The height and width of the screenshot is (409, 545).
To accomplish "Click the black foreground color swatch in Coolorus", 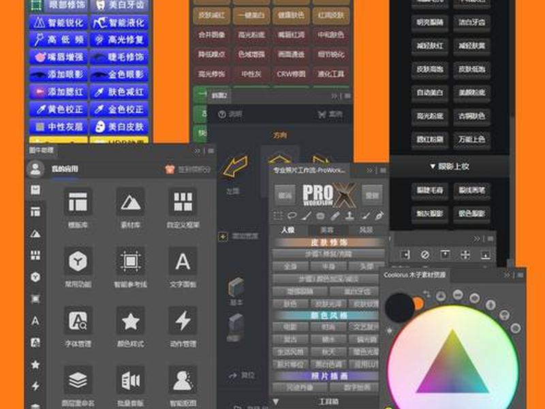I will (x=399, y=307).
